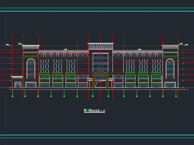
Task: Select green sign rectangle atop left tower
Action: click(31, 55)
